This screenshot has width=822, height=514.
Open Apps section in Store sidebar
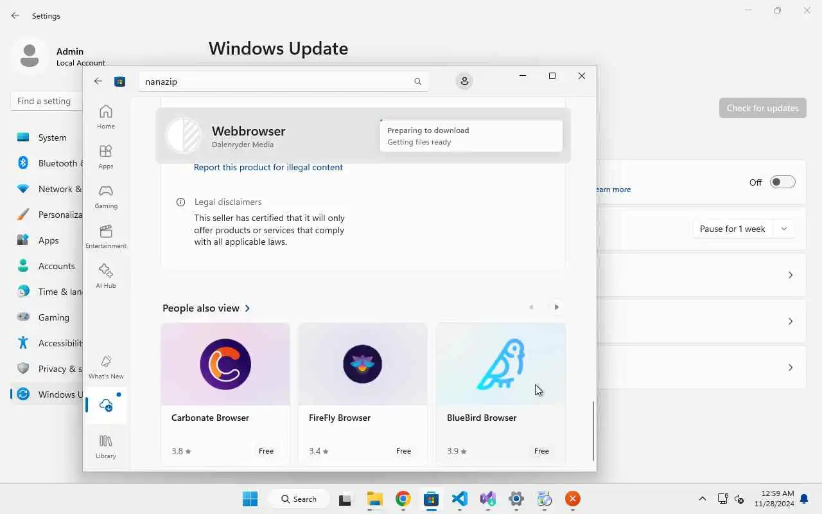(x=106, y=157)
